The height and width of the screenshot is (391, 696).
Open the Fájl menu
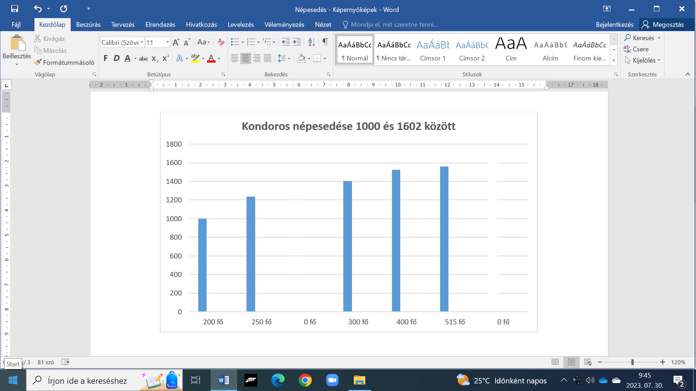16,24
